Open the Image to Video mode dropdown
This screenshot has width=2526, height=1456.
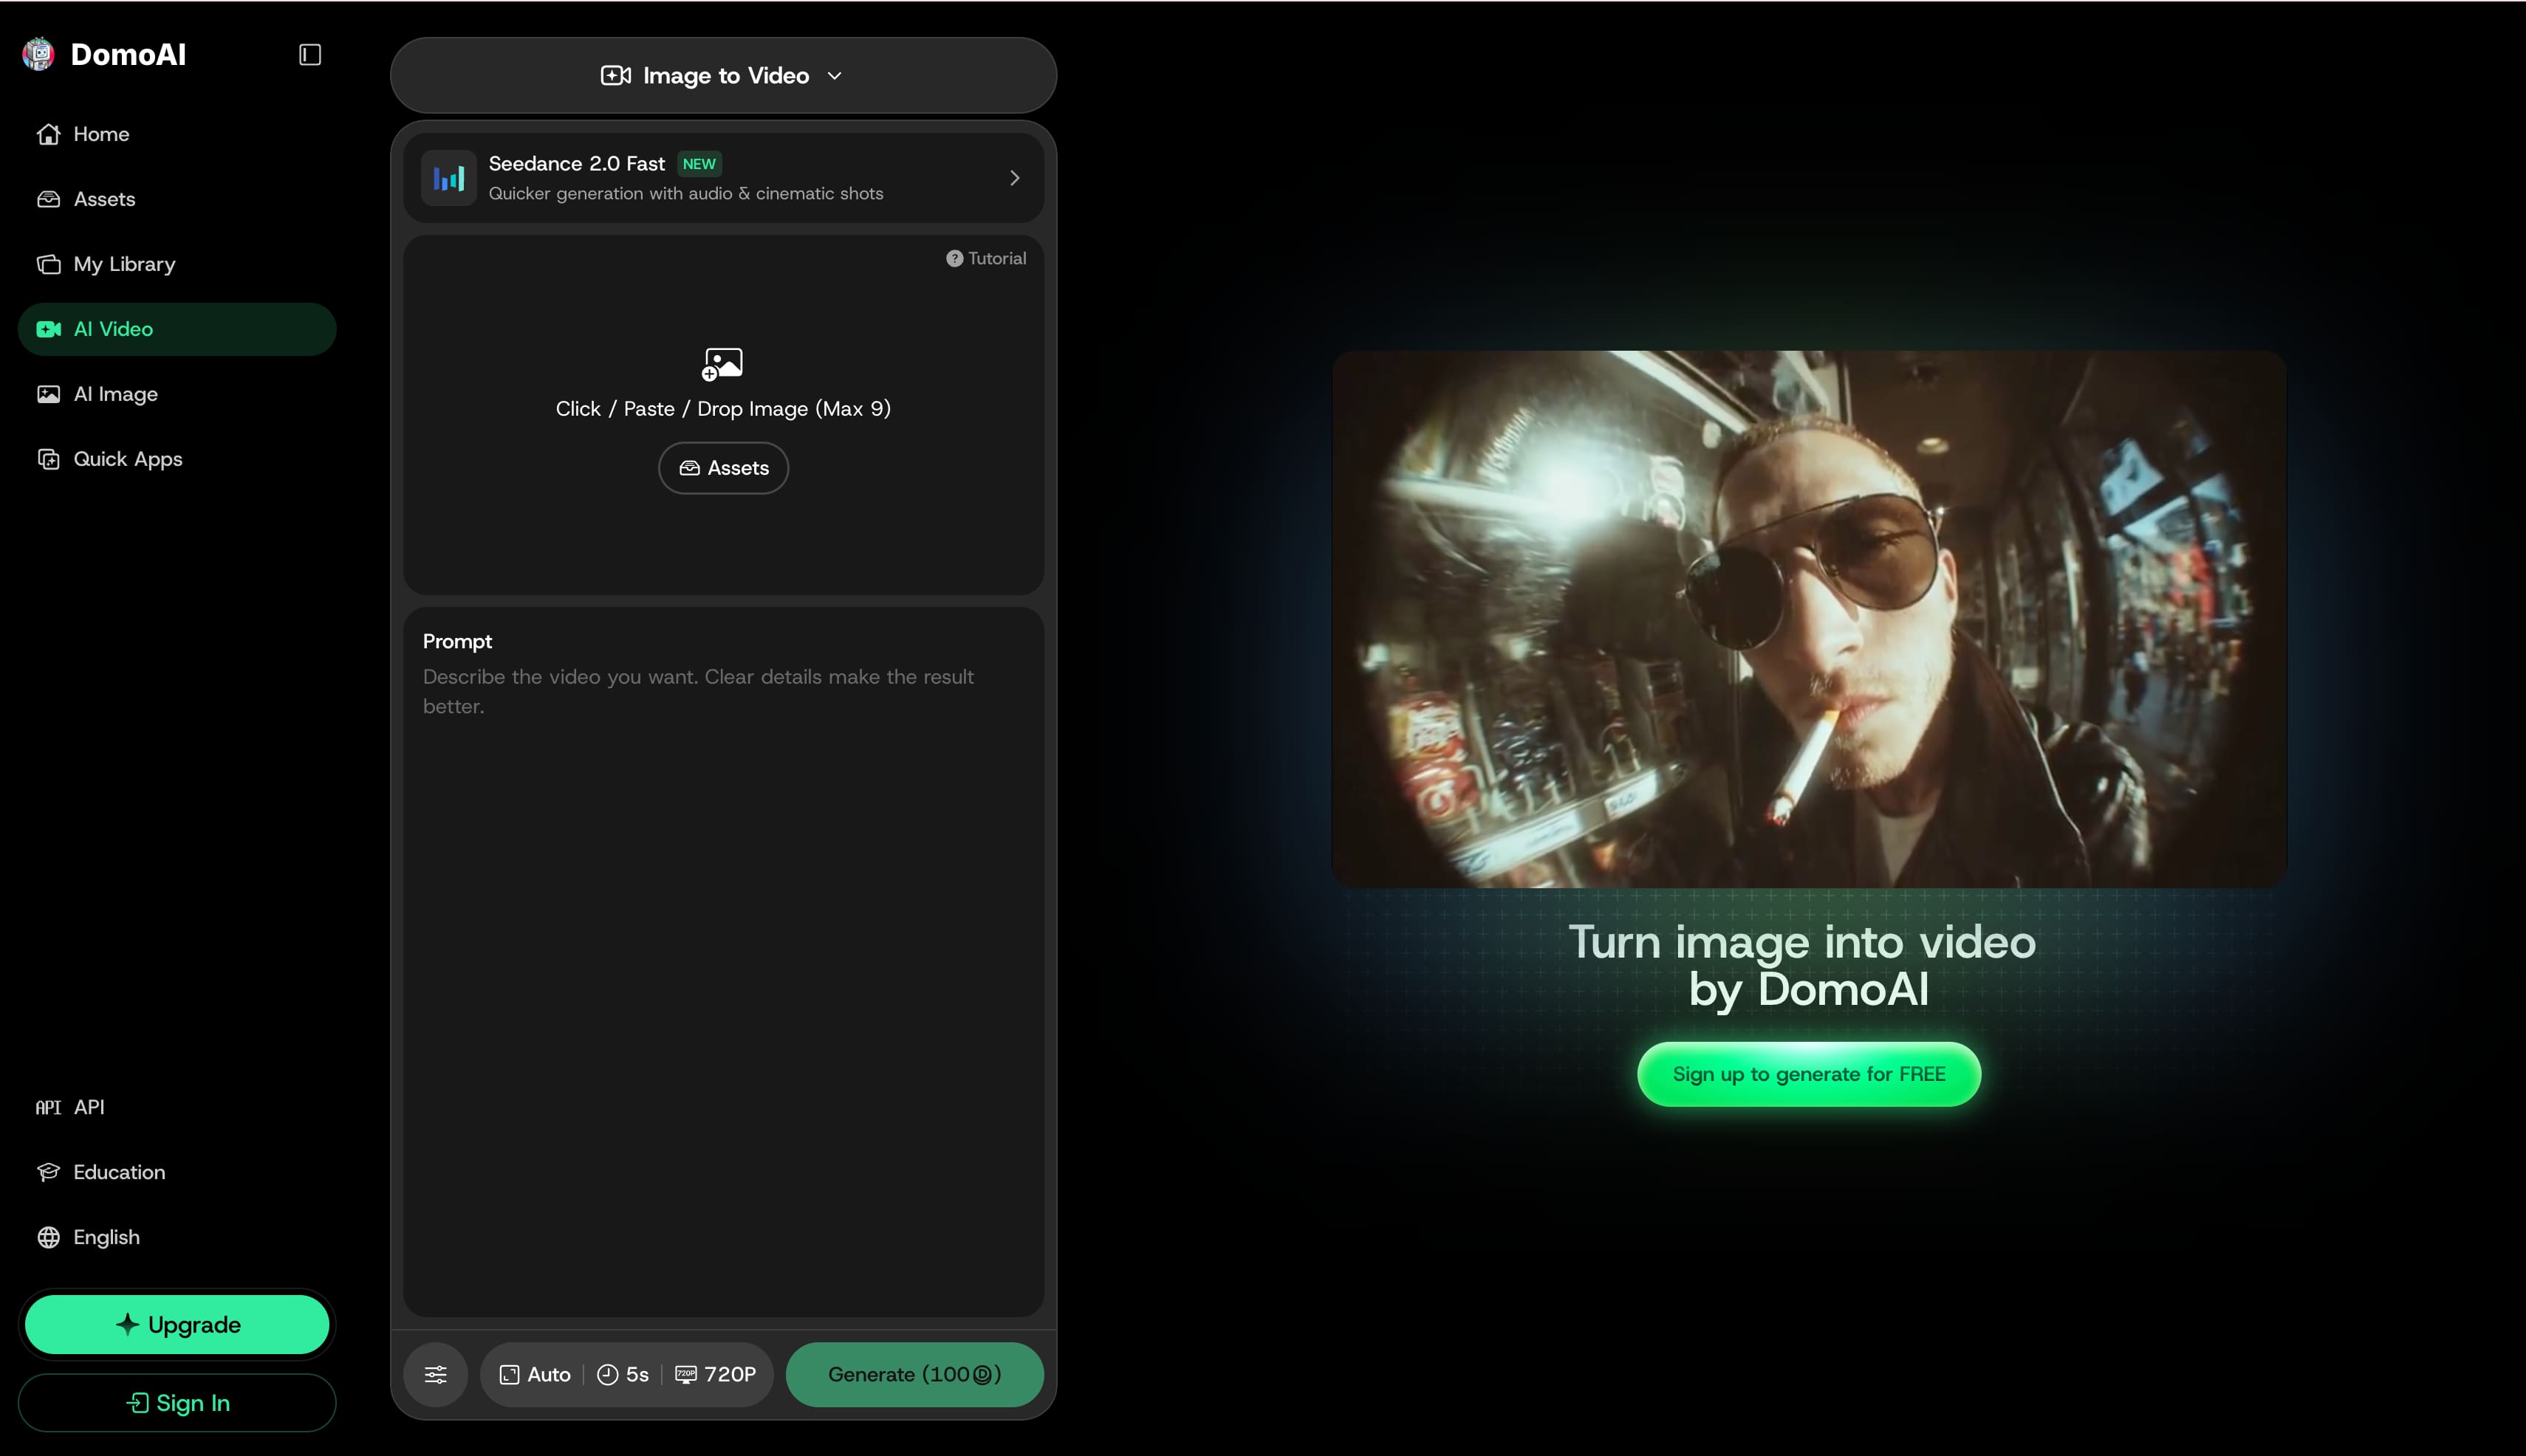(x=723, y=75)
